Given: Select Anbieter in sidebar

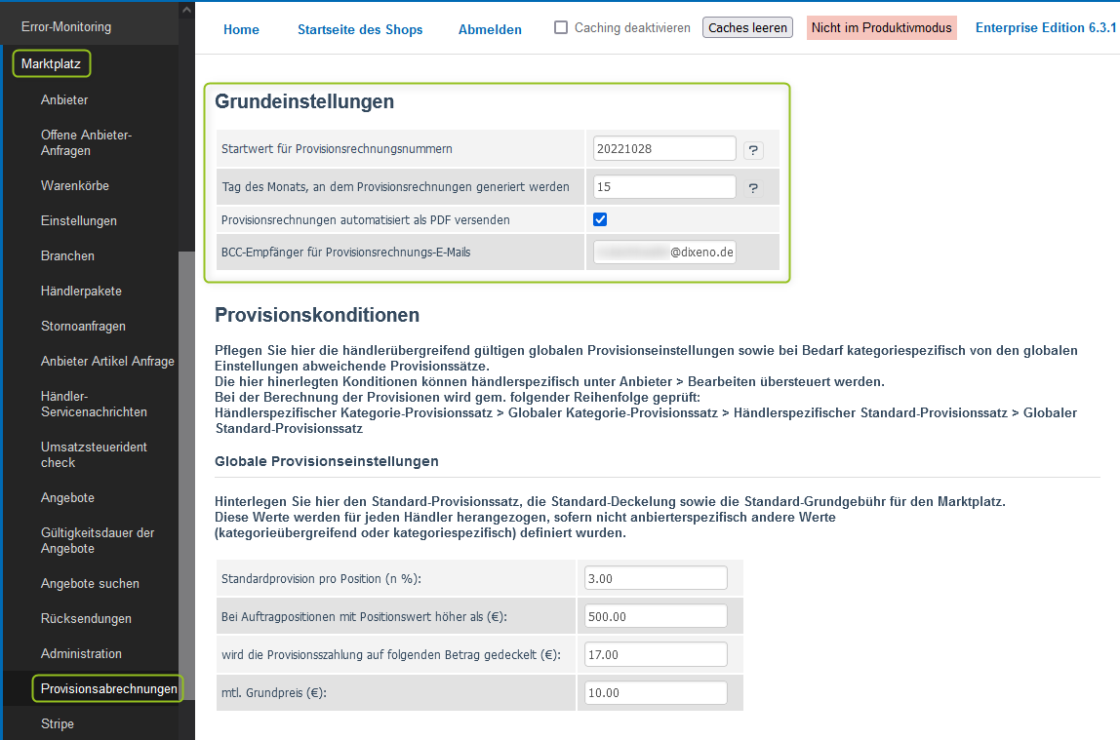Looking at the screenshot, I should (x=64, y=99).
